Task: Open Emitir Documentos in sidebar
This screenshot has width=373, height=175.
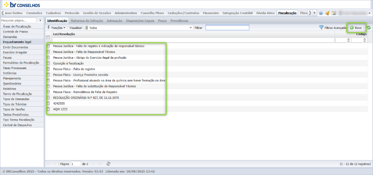Action: tap(22, 47)
